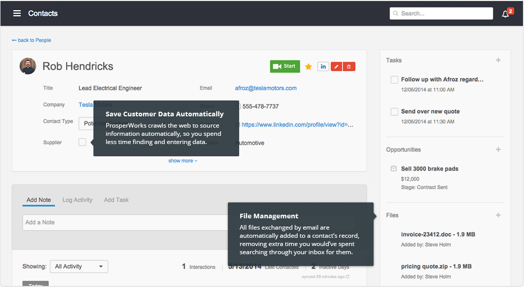Open the hamburger navigation menu
This screenshot has height=287, width=524.
pyautogui.click(x=17, y=13)
